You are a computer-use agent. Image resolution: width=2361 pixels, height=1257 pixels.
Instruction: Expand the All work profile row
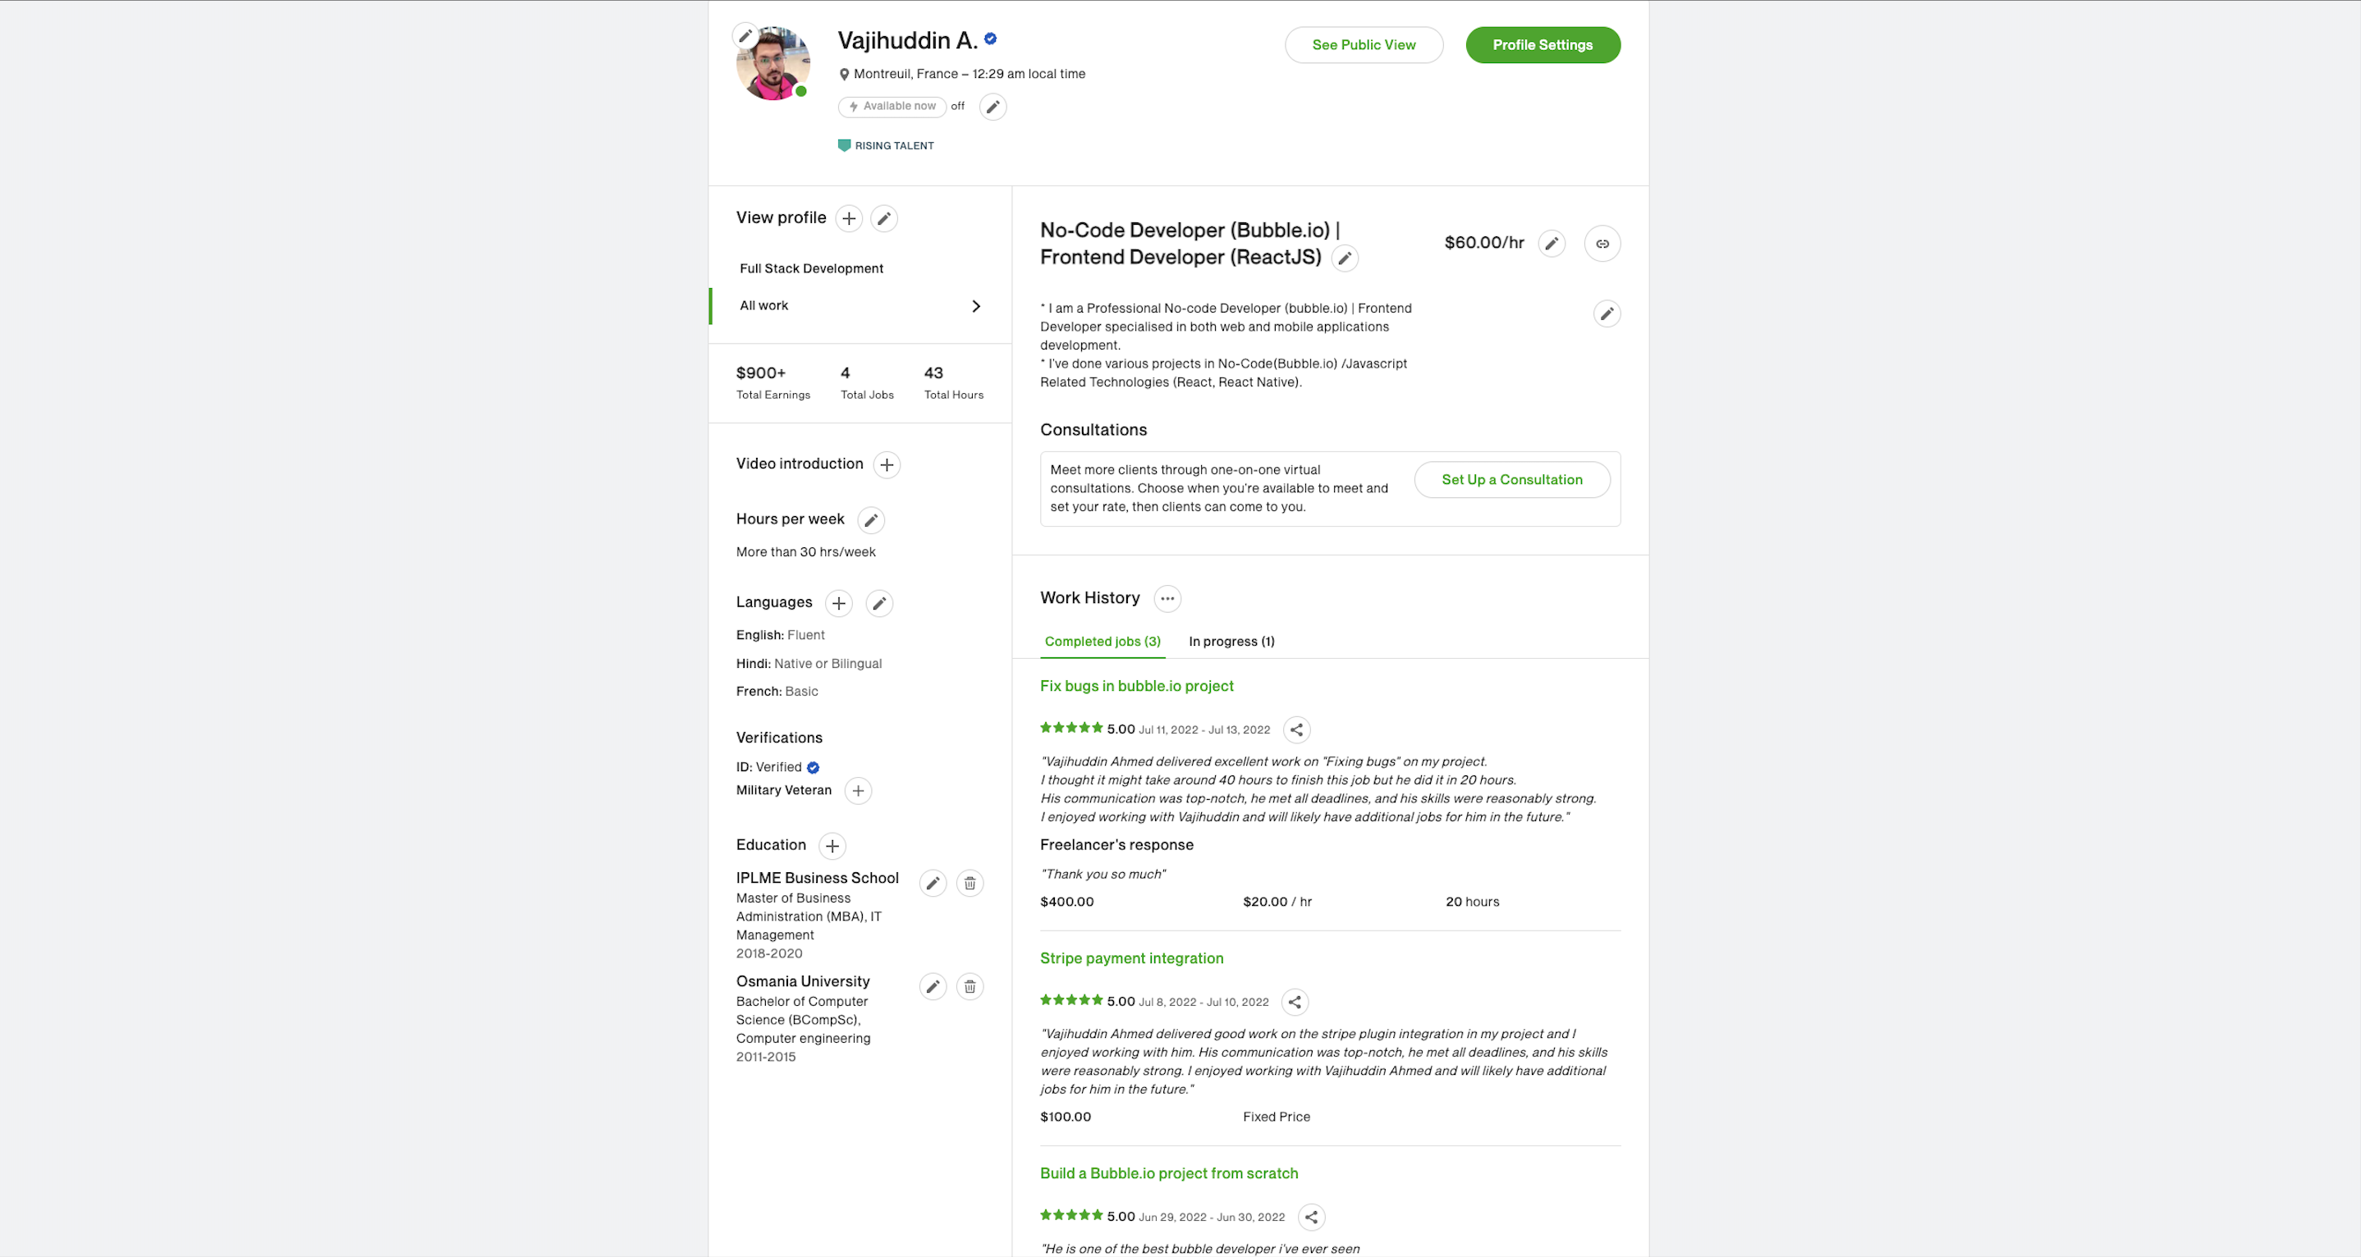point(975,306)
